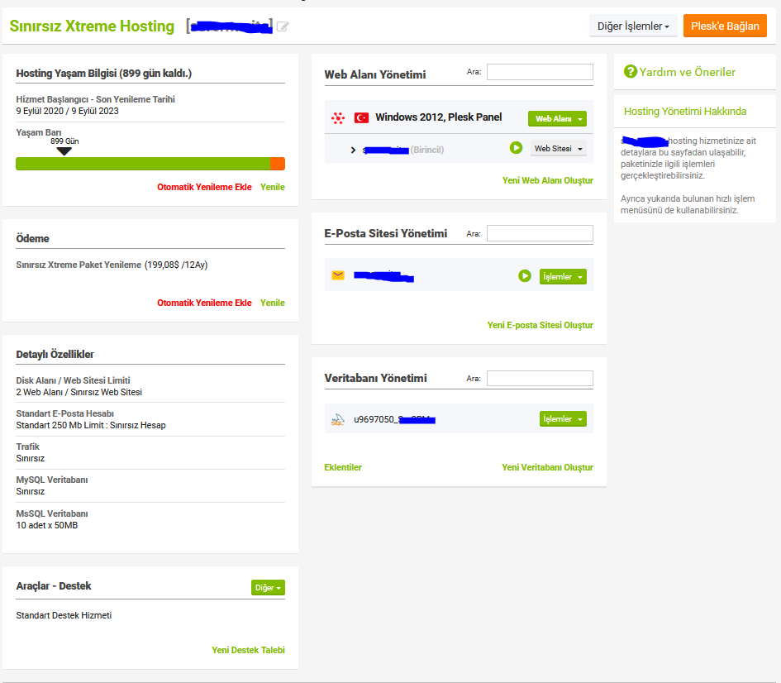
Task: Click the green play icon in the e-mail row
Action: (525, 276)
